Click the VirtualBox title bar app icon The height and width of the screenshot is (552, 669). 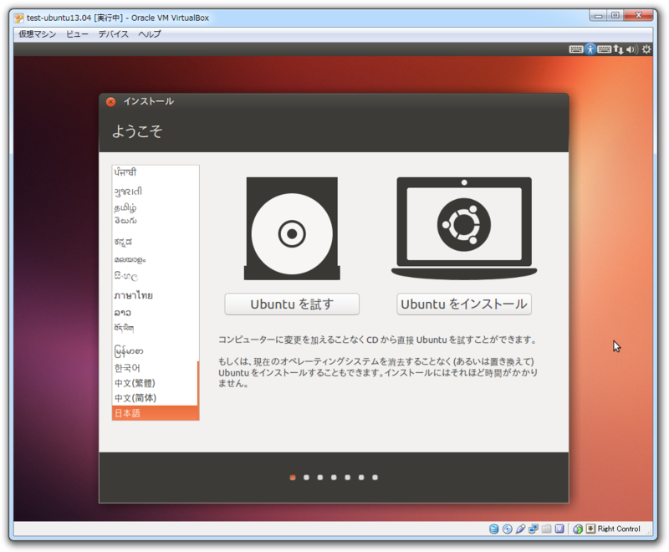19,18
